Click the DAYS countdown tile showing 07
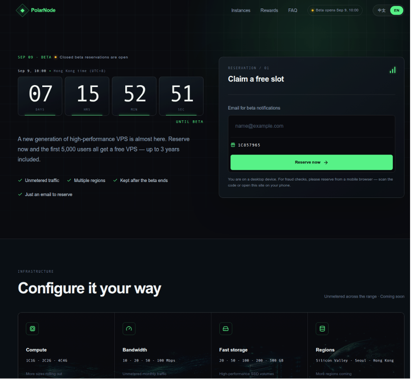Screen dimensions: 411x379 click(40, 96)
